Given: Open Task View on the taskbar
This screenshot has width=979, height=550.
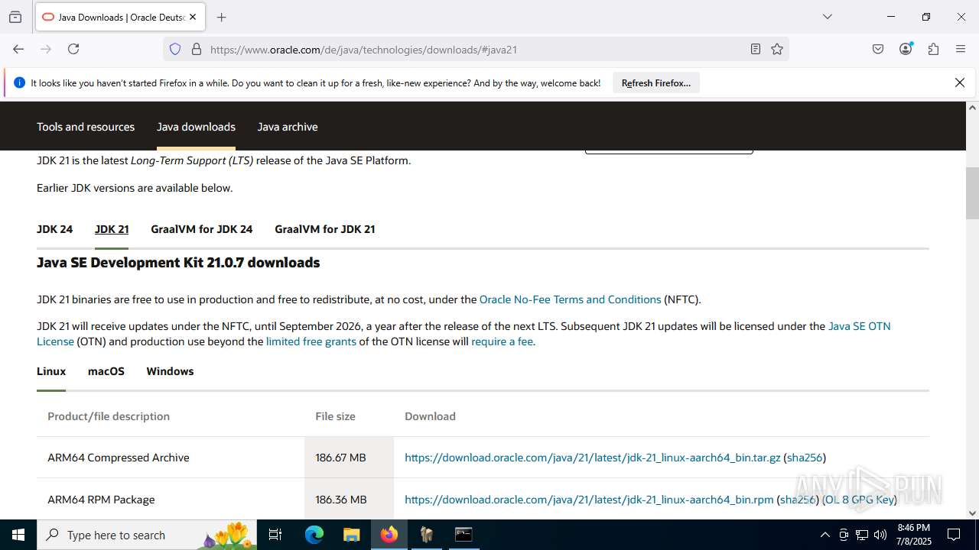Looking at the screenshot, I should click(276, 535).
